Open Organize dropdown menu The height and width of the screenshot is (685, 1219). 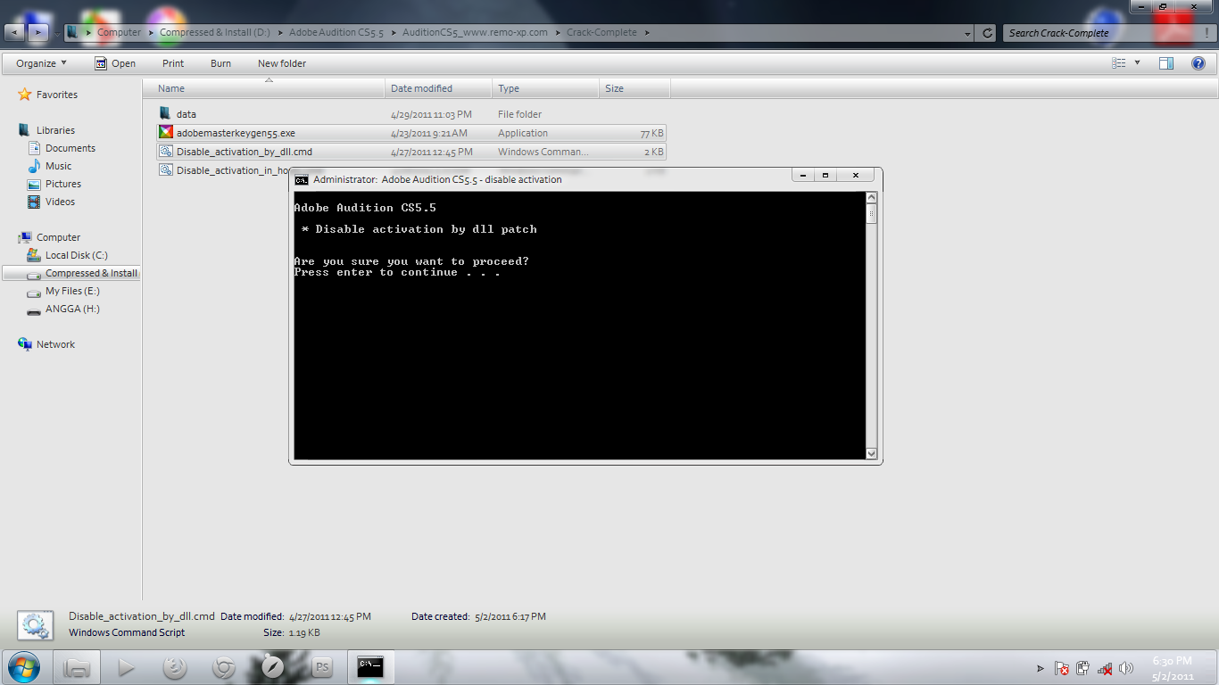[41, 63]
